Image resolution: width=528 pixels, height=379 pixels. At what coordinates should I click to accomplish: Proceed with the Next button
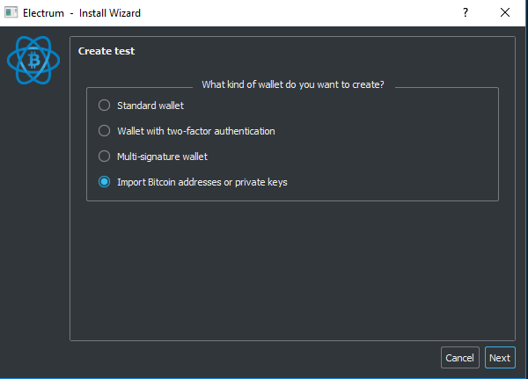pyautogui.click(x=500, y=358)
